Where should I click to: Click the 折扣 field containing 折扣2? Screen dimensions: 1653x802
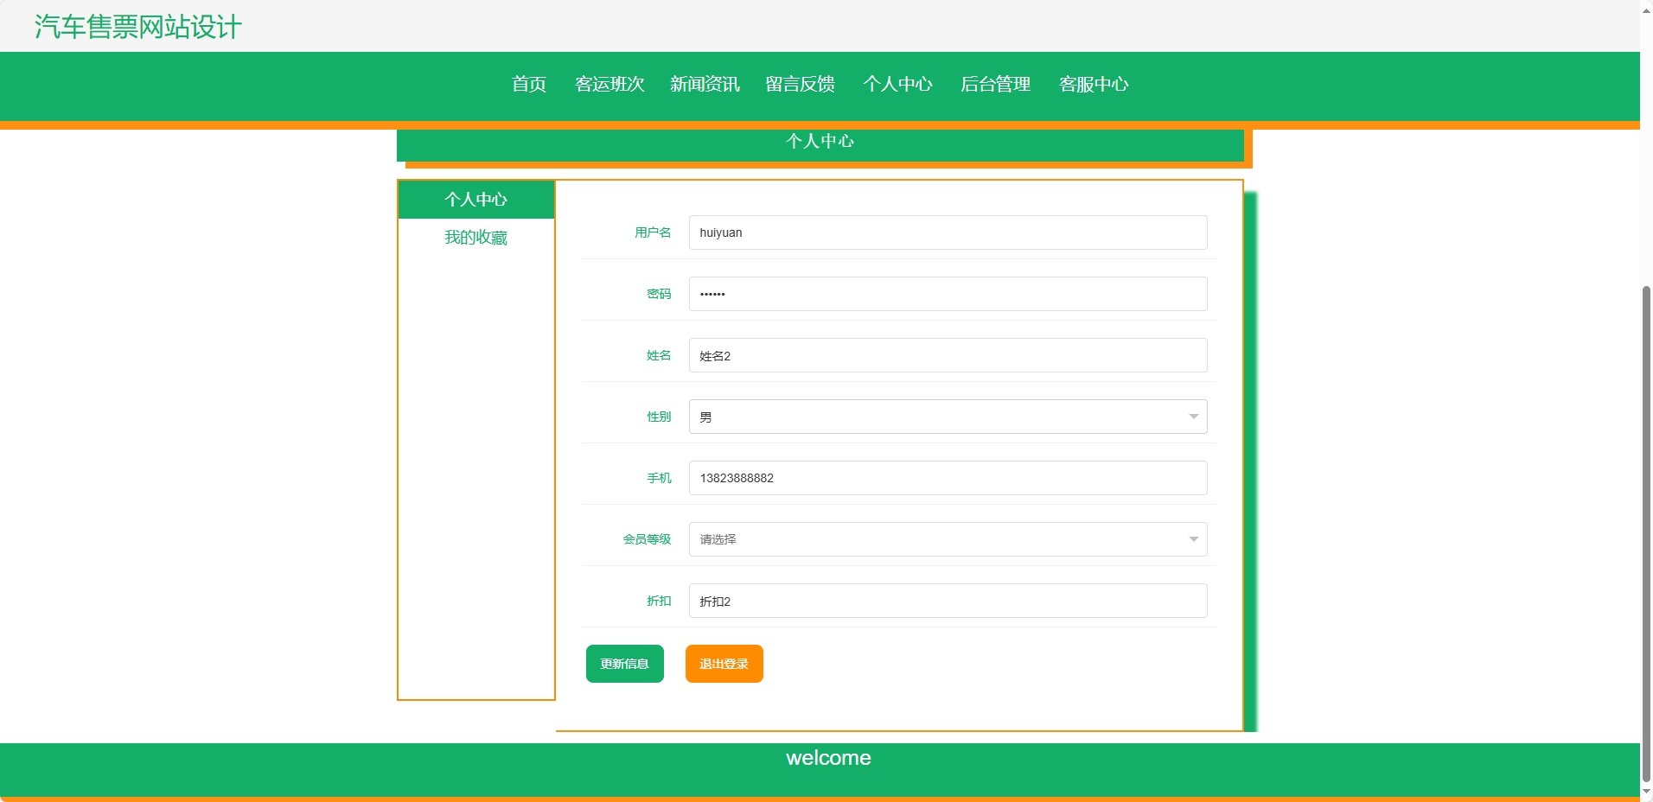pos(946,601)
